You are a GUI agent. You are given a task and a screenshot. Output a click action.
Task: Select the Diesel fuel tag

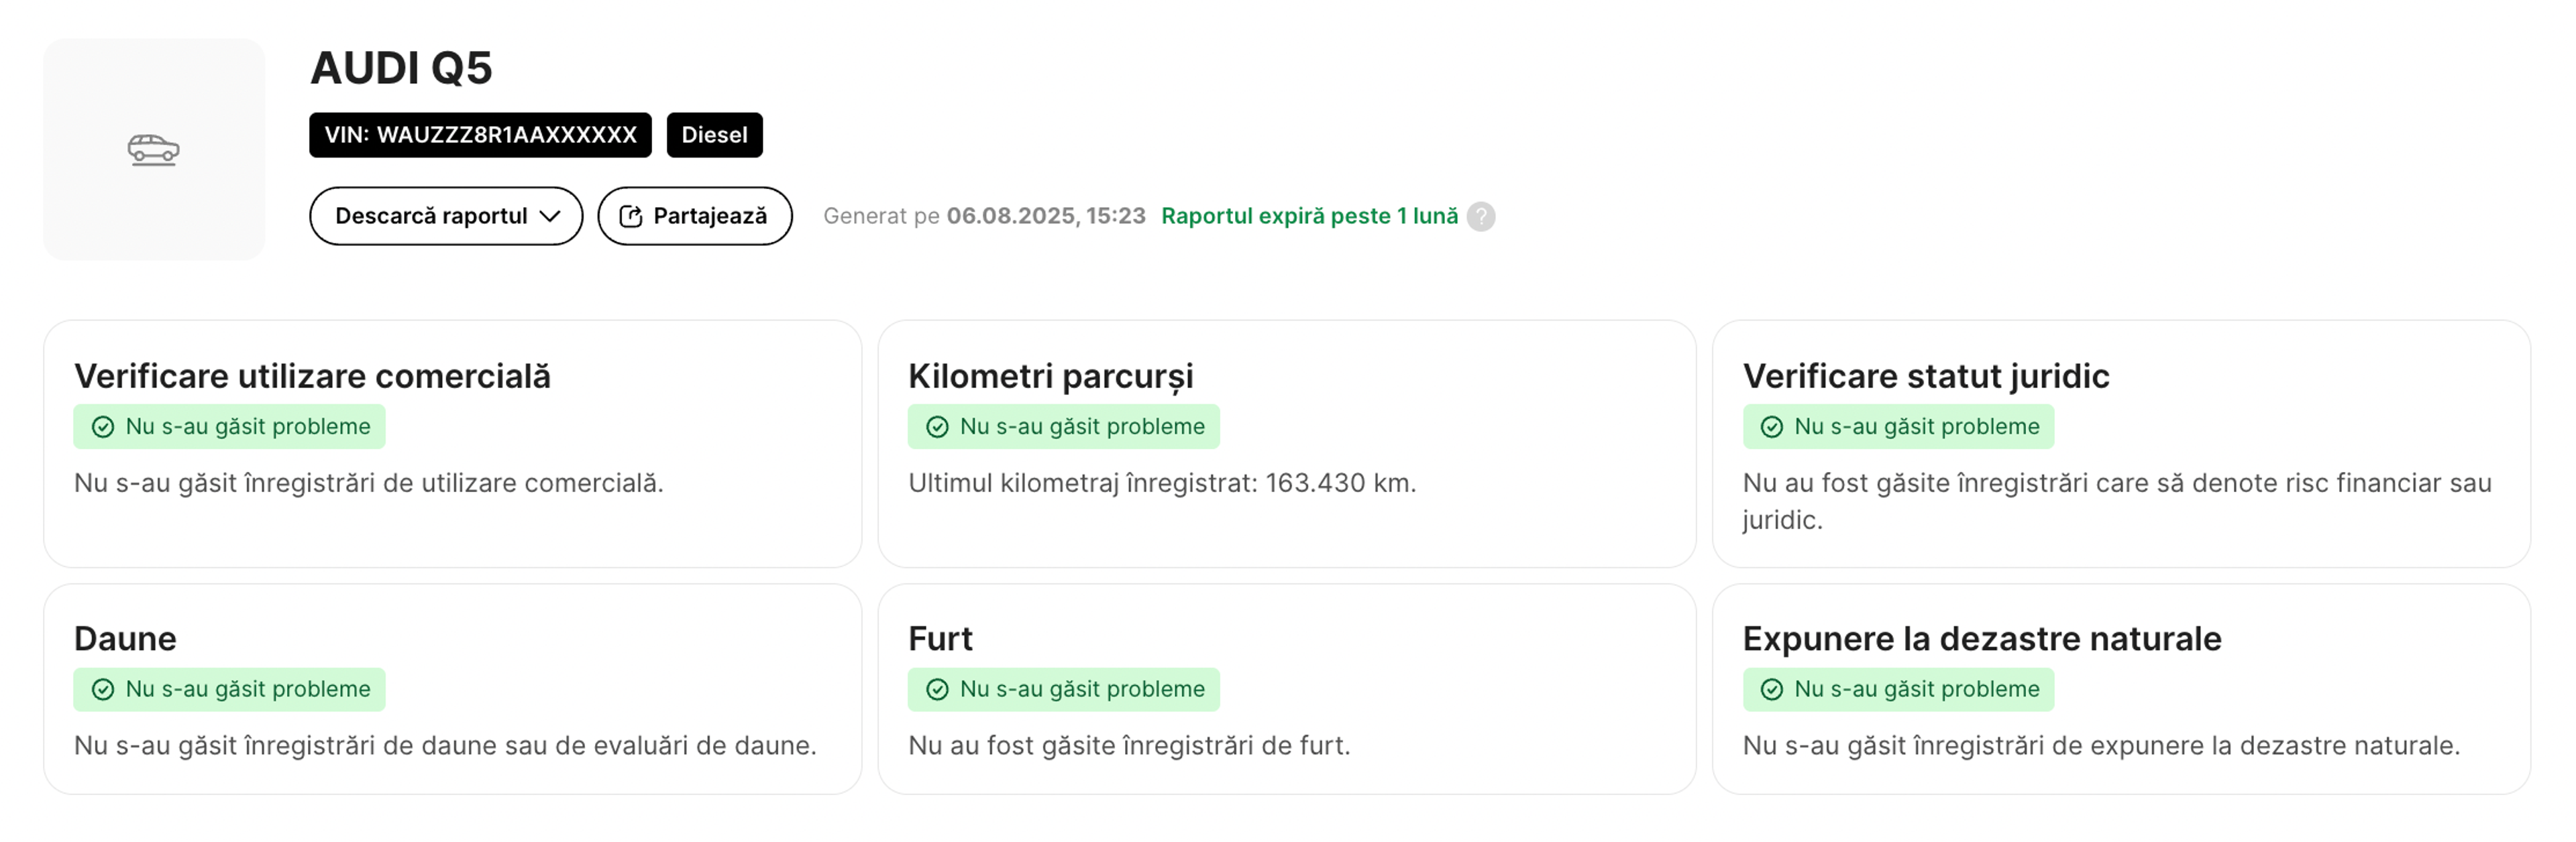pos(714,135)
